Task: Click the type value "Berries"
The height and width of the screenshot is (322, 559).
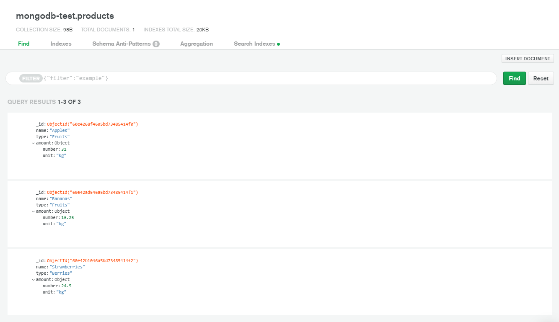Action: tap(61, 273)
